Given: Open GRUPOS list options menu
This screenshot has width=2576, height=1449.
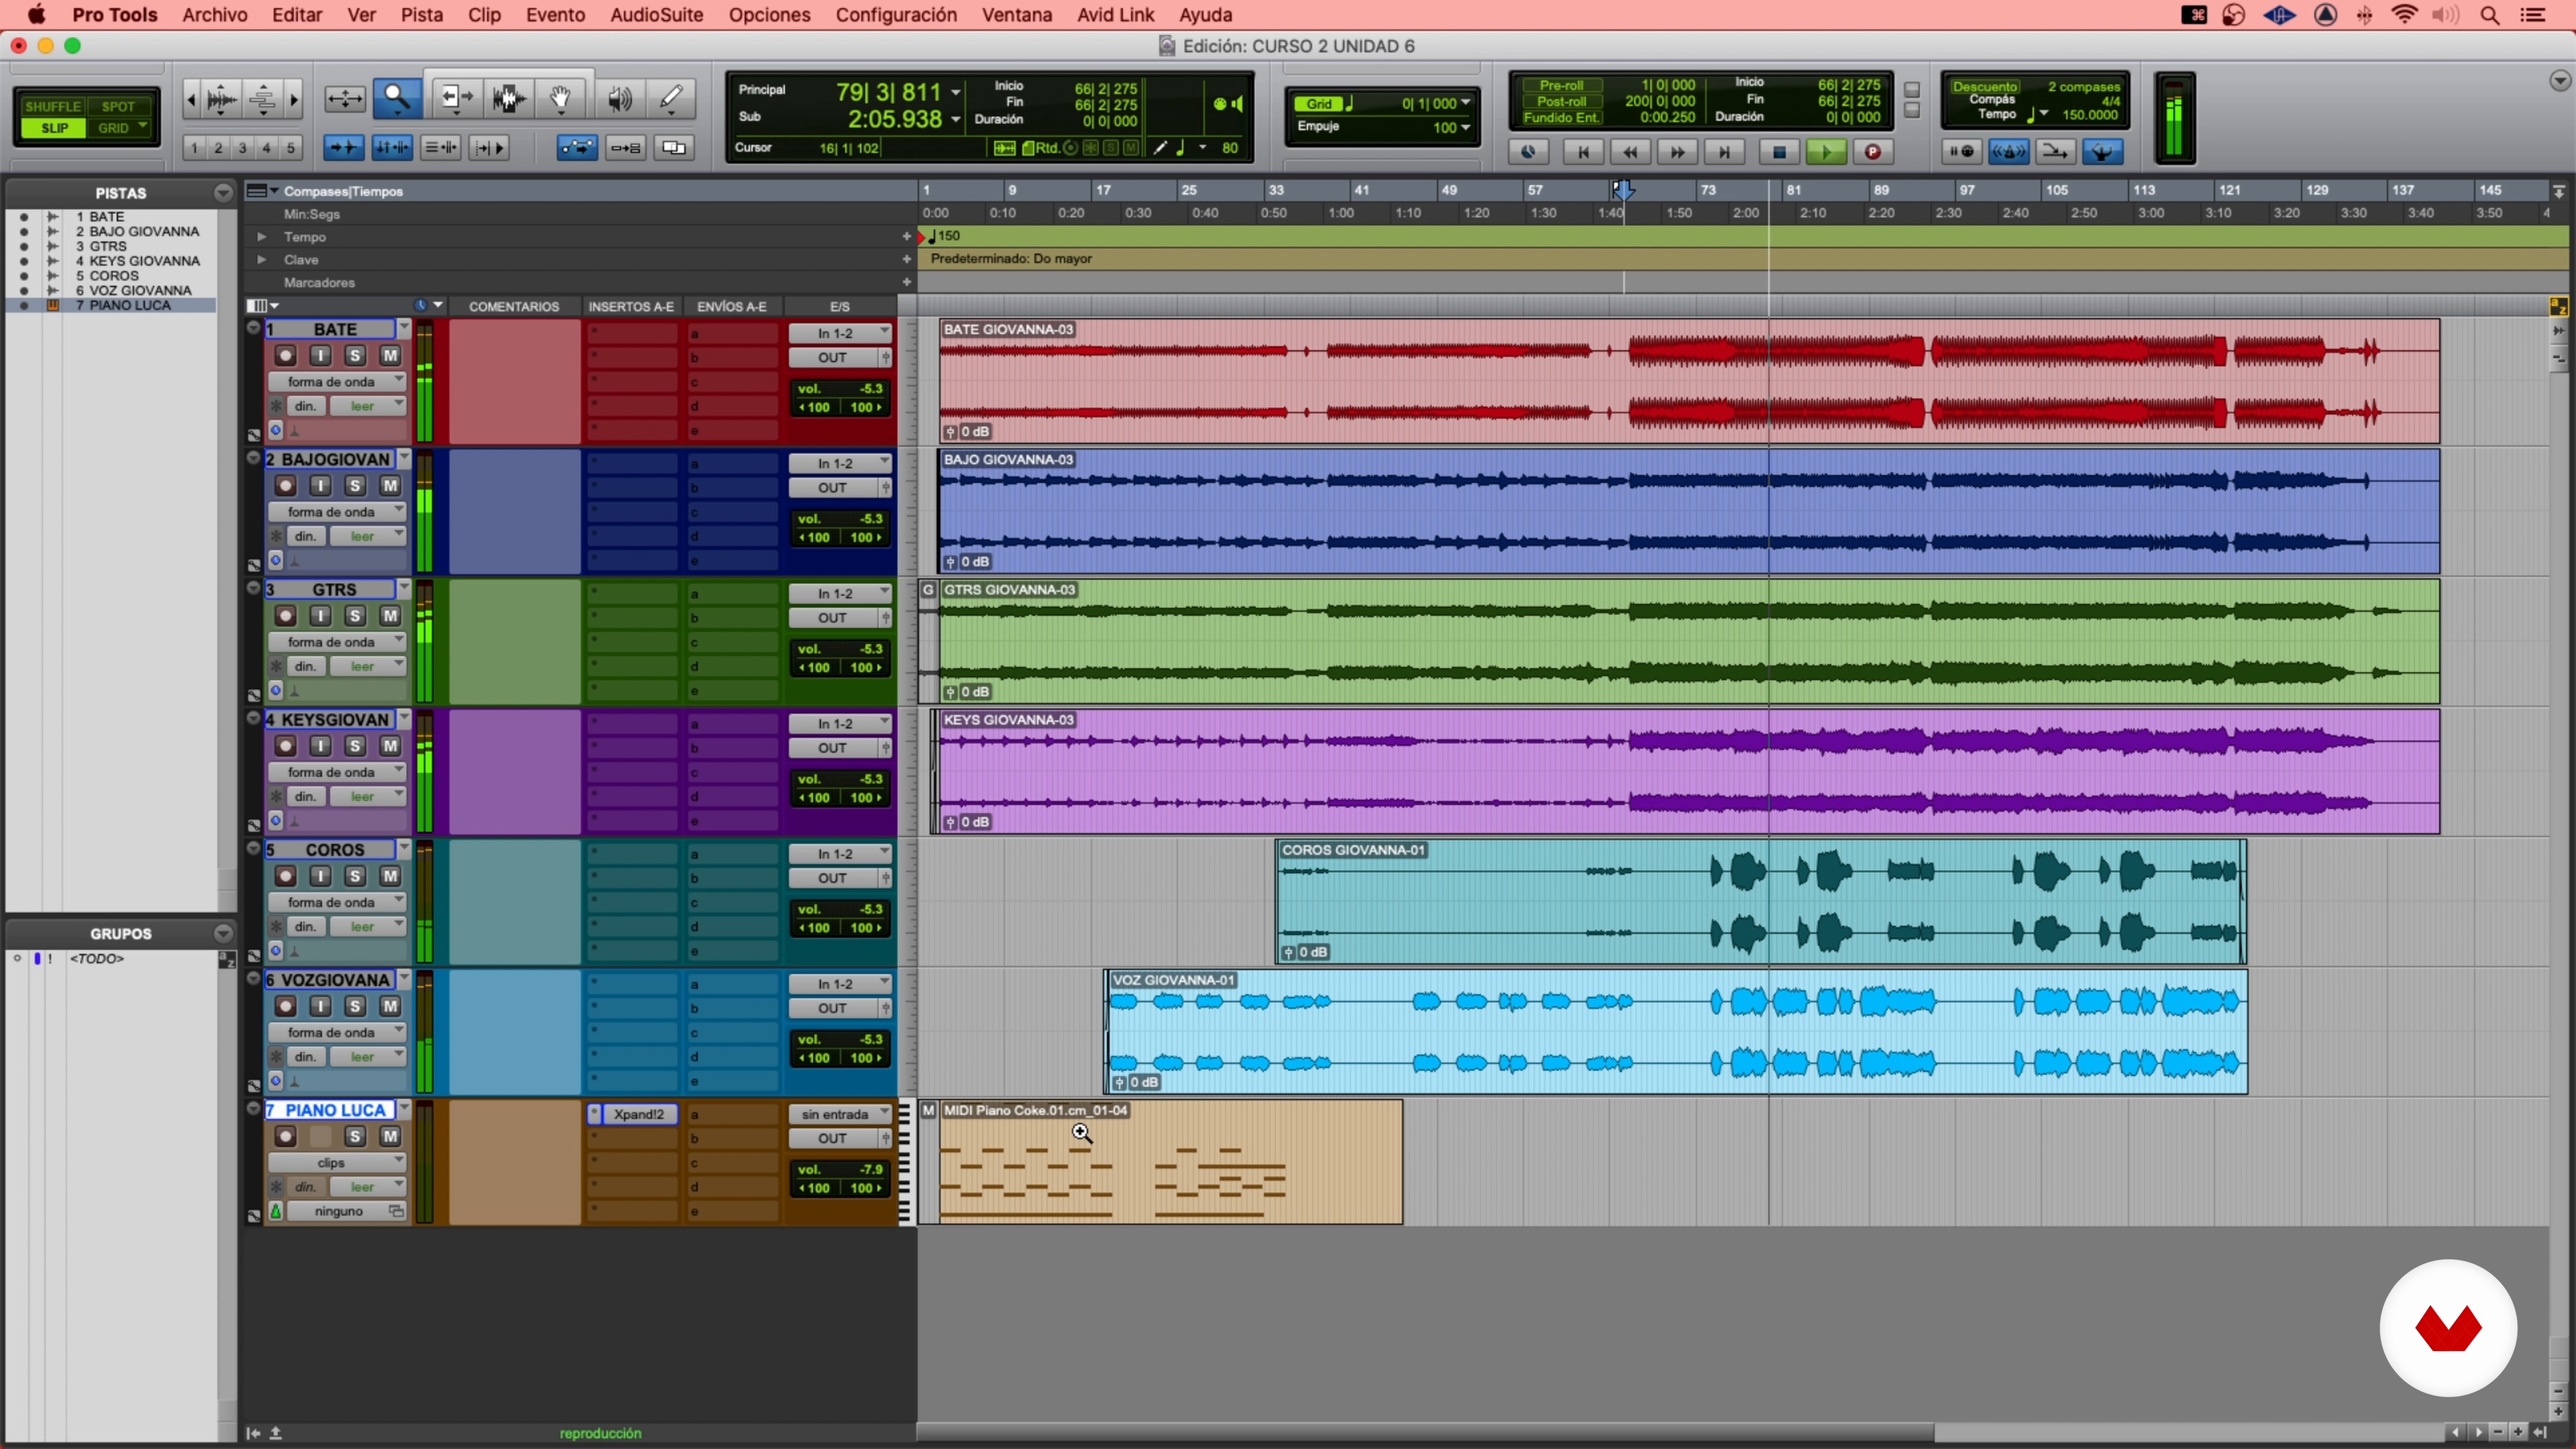Looking at the screenshot, I should [223, 933].
